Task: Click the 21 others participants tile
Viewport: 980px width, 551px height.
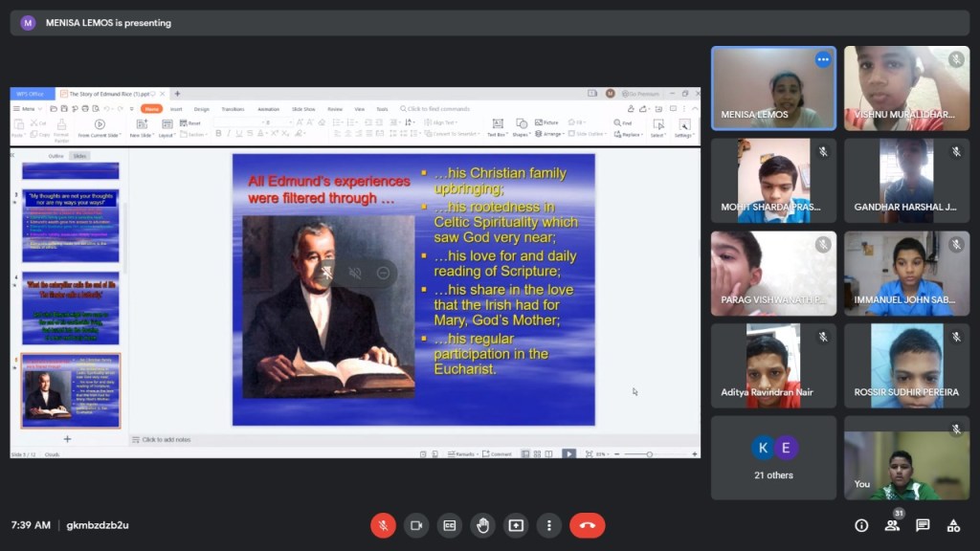Action: pos(773,457)
